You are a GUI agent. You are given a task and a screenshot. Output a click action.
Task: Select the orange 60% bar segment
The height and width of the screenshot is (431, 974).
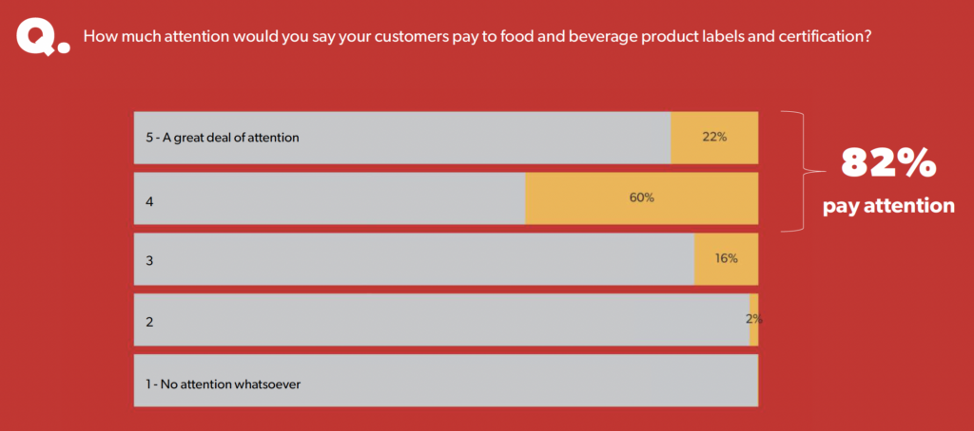point(641,198)
